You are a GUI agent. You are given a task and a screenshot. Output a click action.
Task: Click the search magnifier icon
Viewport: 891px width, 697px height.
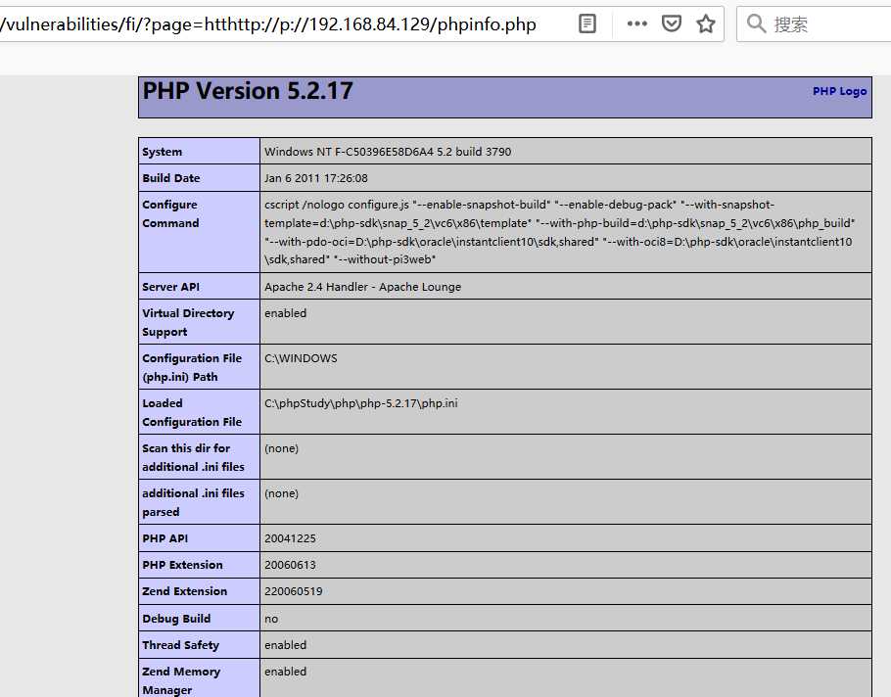(x=756, y=23)
